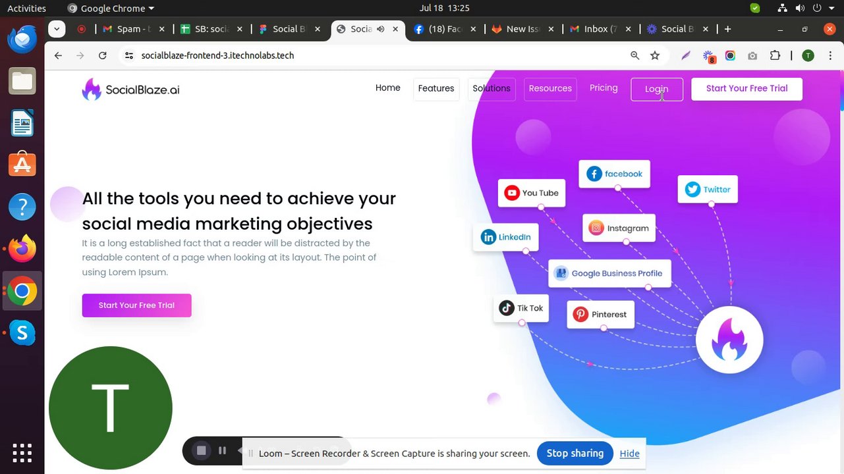Click the address bar URL

pos(217,56)
